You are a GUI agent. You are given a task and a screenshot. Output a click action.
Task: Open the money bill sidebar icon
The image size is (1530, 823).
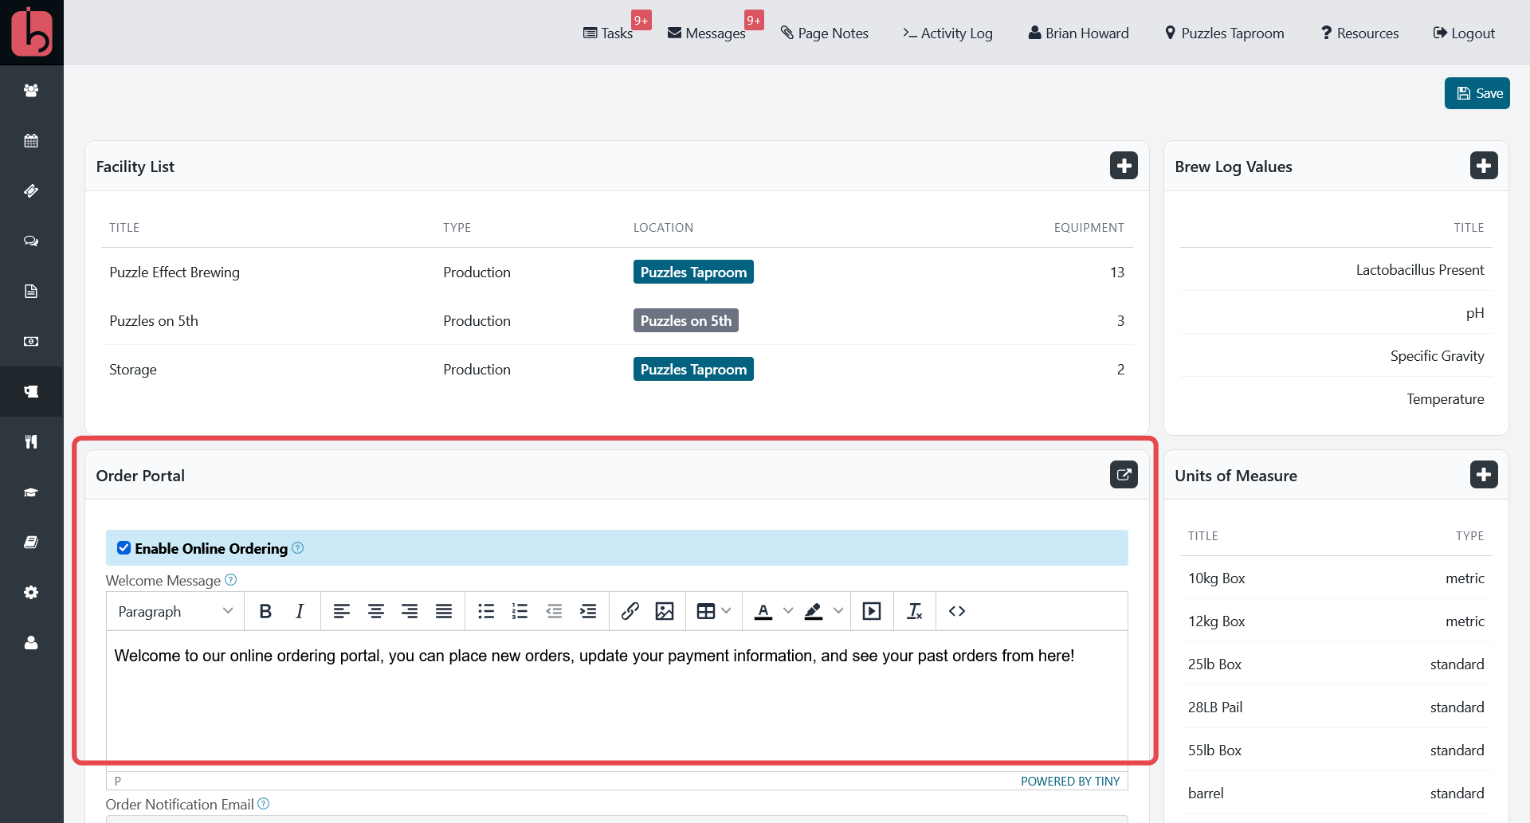pyautogui.click(x=31, y=342)
